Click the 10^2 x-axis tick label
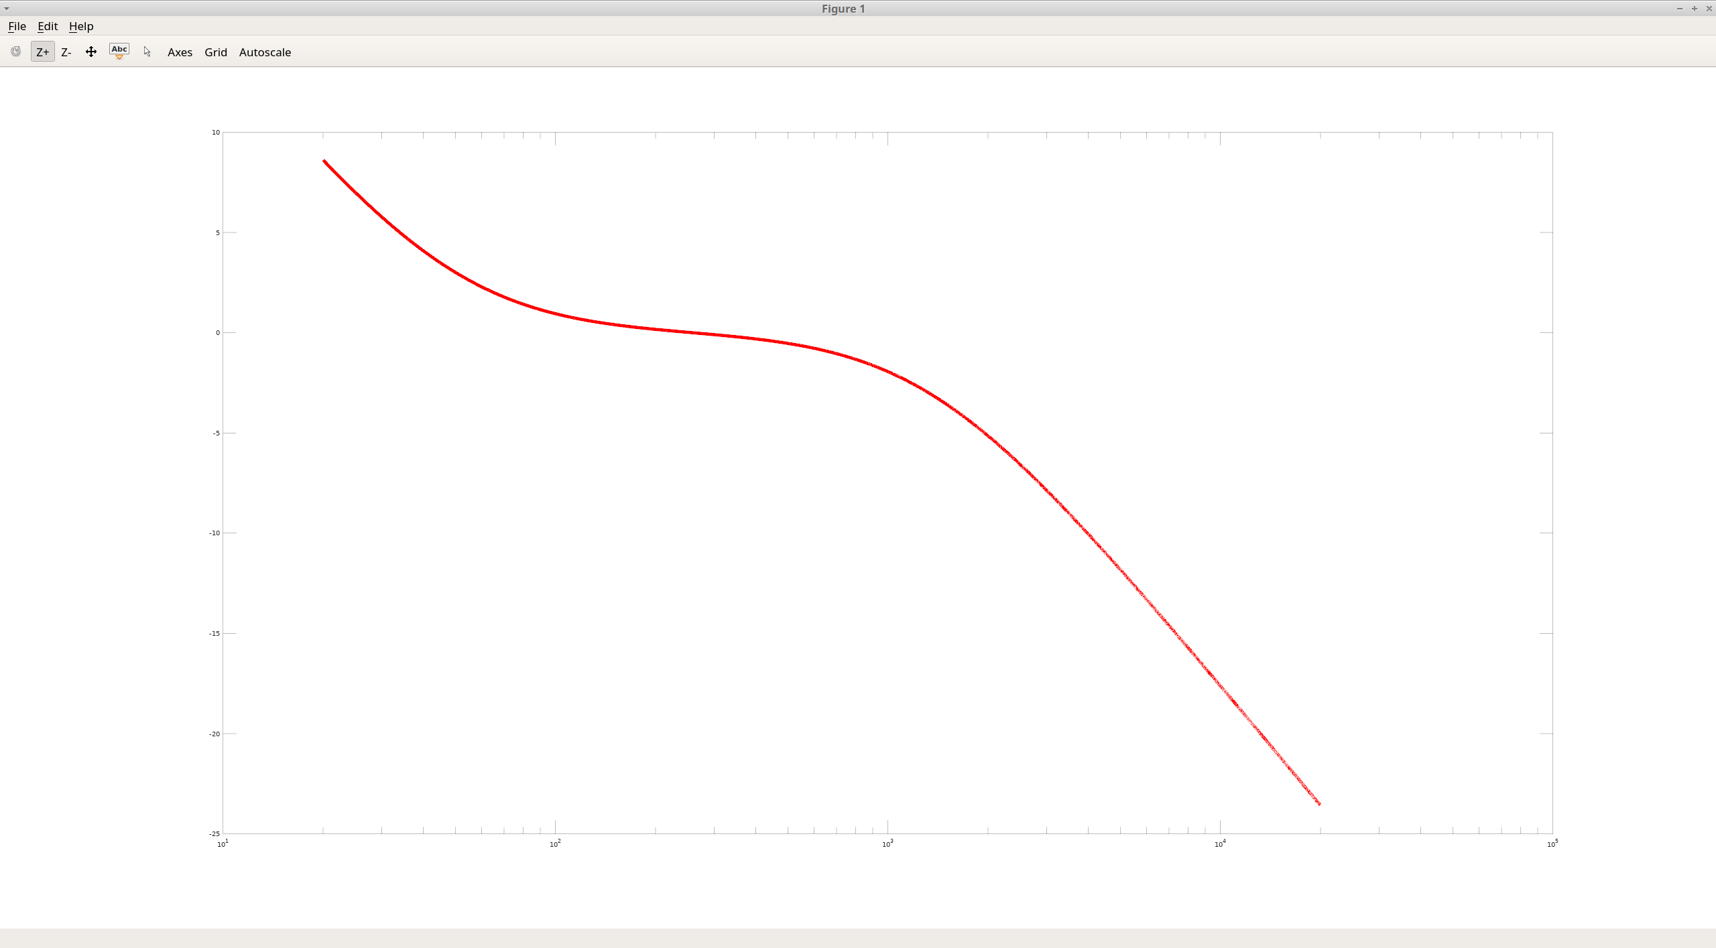The width and height of the screenshot is (1716, 948). (555, 843)
